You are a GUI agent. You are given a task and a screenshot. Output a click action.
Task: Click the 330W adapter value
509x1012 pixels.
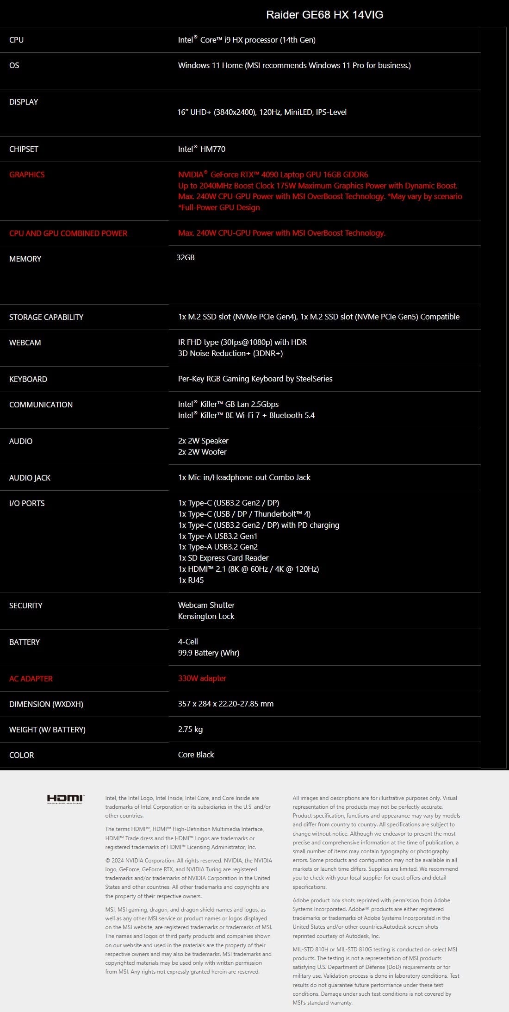(x=202, y=678)
